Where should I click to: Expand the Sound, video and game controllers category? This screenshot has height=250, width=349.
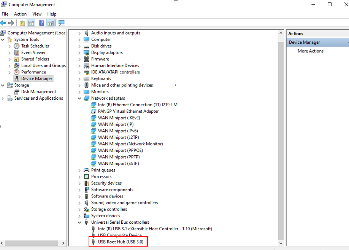click(79, 203)
